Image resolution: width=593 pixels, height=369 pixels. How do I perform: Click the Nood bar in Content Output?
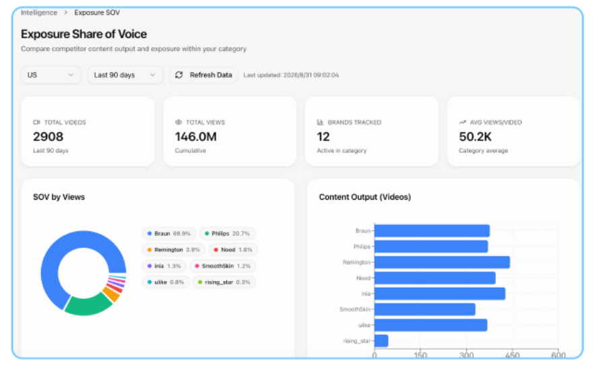click(435, 278)
